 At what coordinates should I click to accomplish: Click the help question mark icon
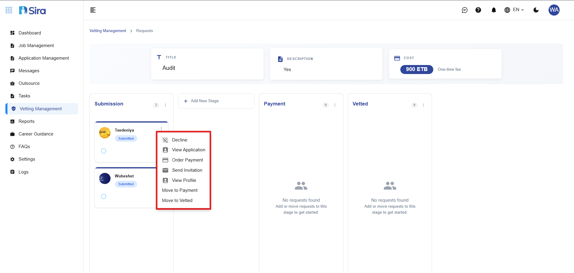tap(478, 10)
